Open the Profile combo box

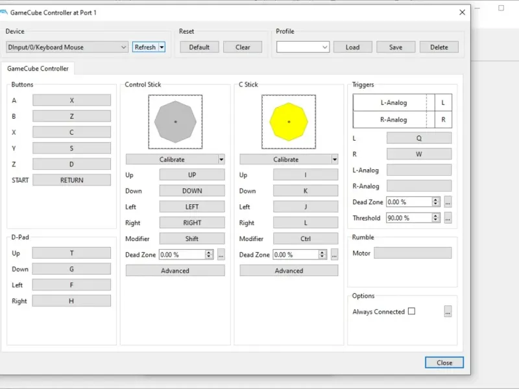click(x=303, y=47)
